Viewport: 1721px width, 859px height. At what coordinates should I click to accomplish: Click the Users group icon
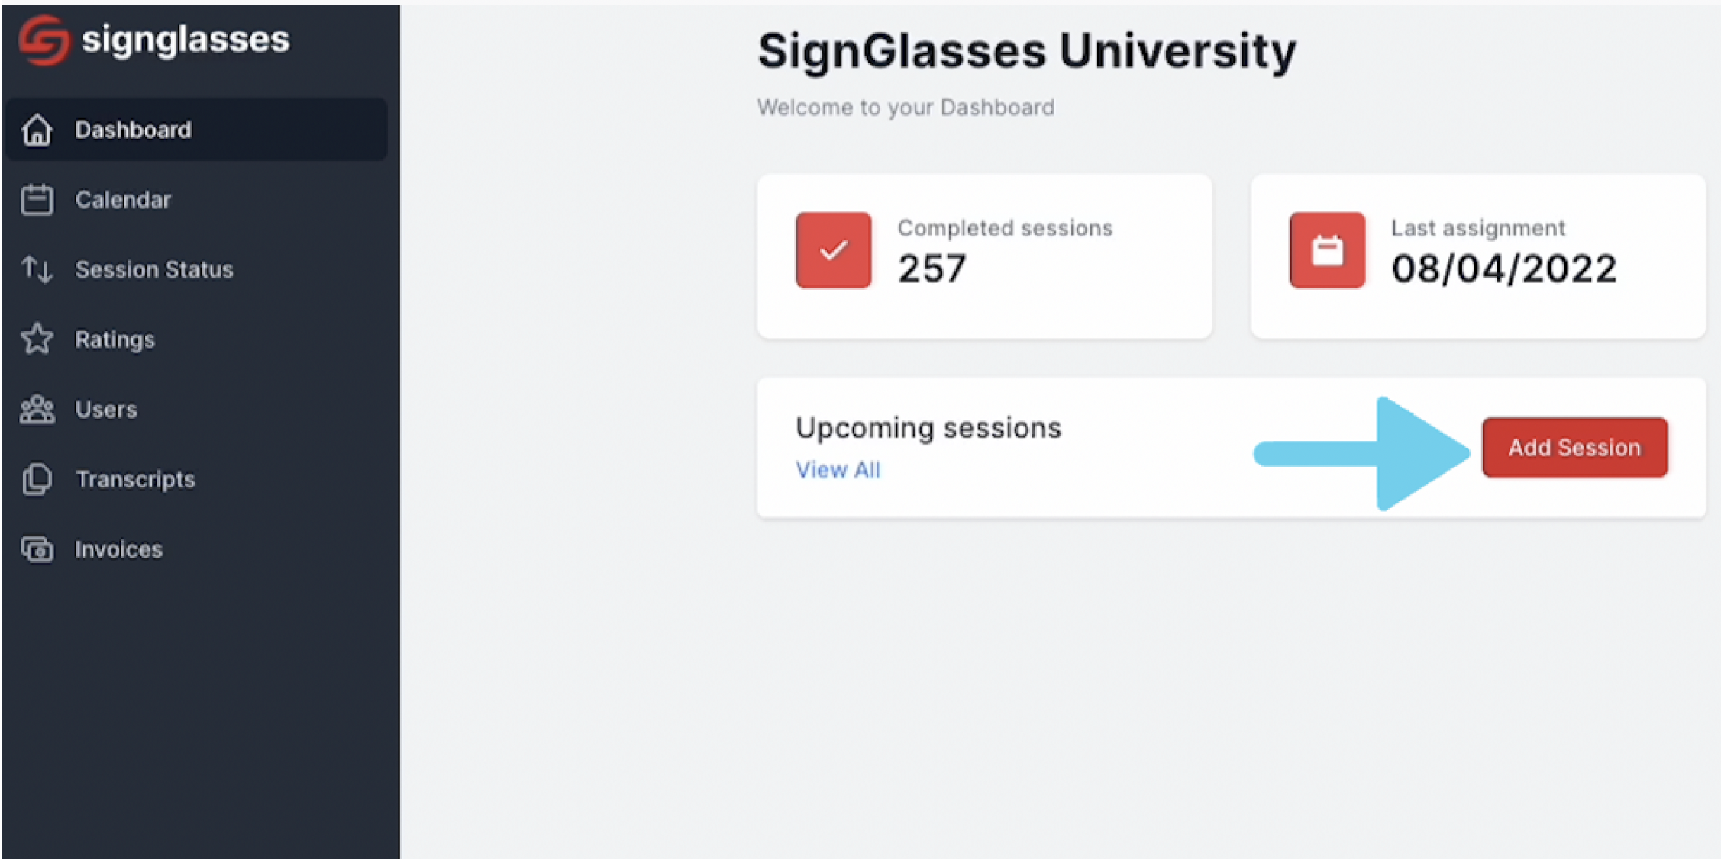(37, 410)
